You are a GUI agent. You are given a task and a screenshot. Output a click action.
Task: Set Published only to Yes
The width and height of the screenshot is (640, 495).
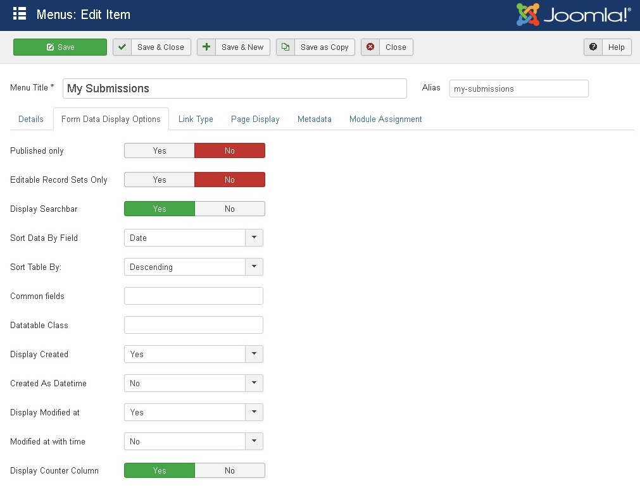pos(160,150)
